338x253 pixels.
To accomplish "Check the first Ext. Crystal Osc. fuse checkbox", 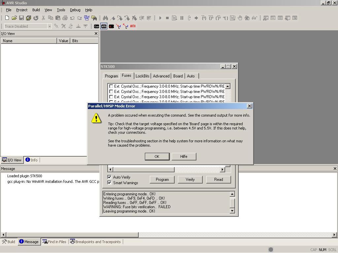I will [x=111, y=86].
